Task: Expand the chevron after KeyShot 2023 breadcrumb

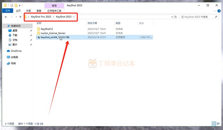Action: 74,17
